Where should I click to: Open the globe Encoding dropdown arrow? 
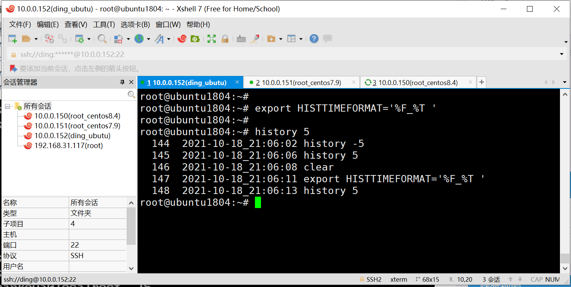(149, 39)
